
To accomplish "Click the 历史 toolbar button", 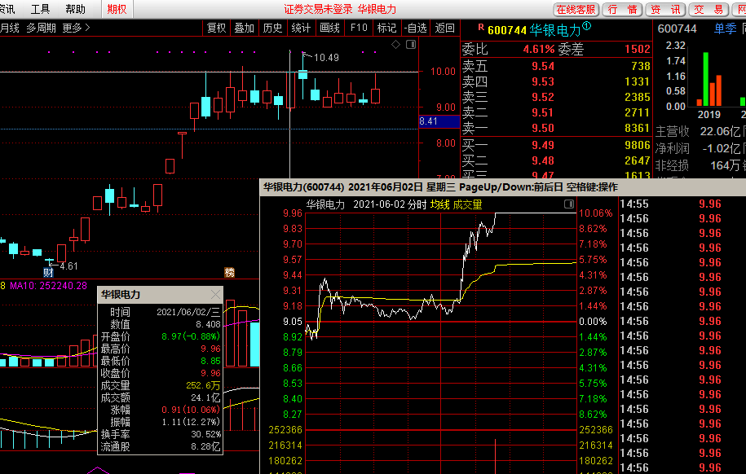I will (x=272, y=28).
